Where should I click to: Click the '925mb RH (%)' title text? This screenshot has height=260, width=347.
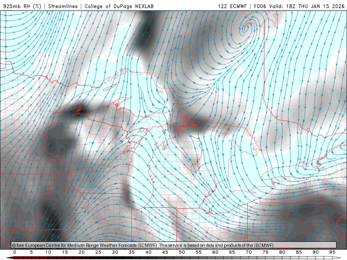tap(23, 6)
